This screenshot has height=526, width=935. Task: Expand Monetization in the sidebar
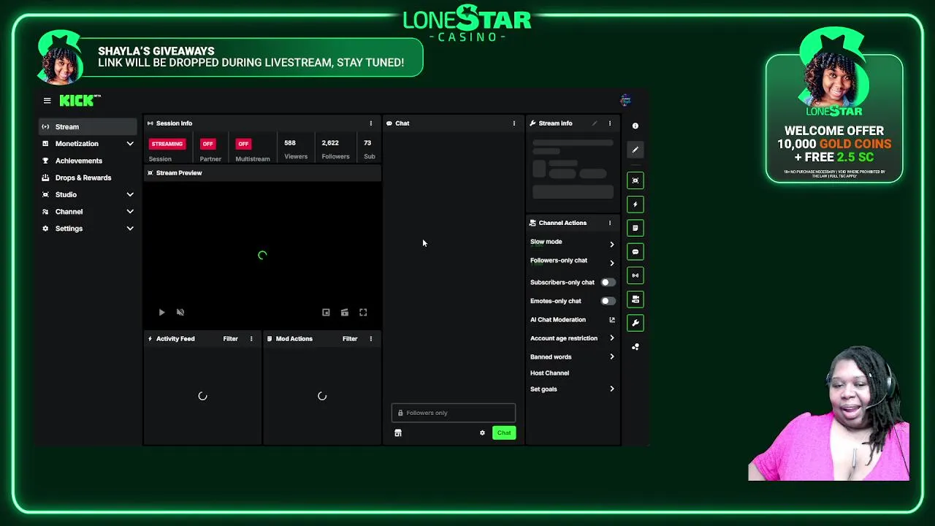[x=87, y=144]
